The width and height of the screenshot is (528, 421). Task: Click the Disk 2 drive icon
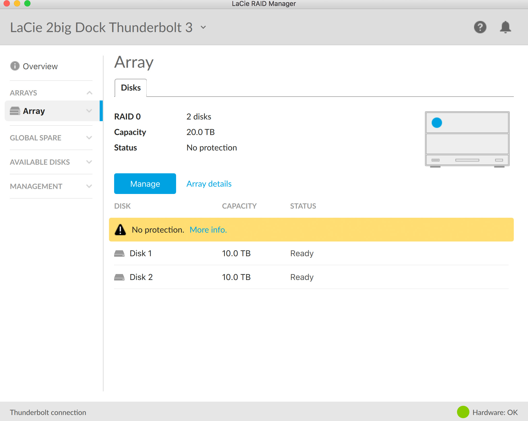(x=119, y=277)
